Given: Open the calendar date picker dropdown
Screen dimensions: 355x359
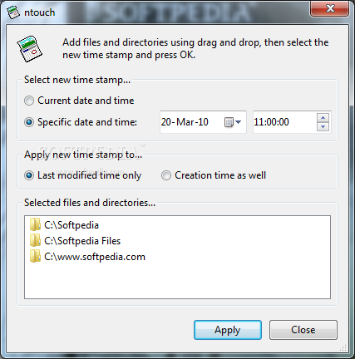Looking at the screenshot, I should (233, 122).
